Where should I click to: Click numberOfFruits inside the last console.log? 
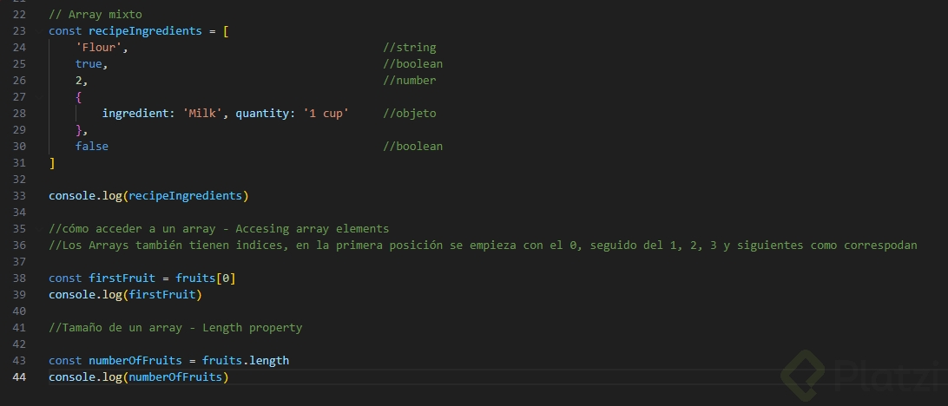point(174,377)
